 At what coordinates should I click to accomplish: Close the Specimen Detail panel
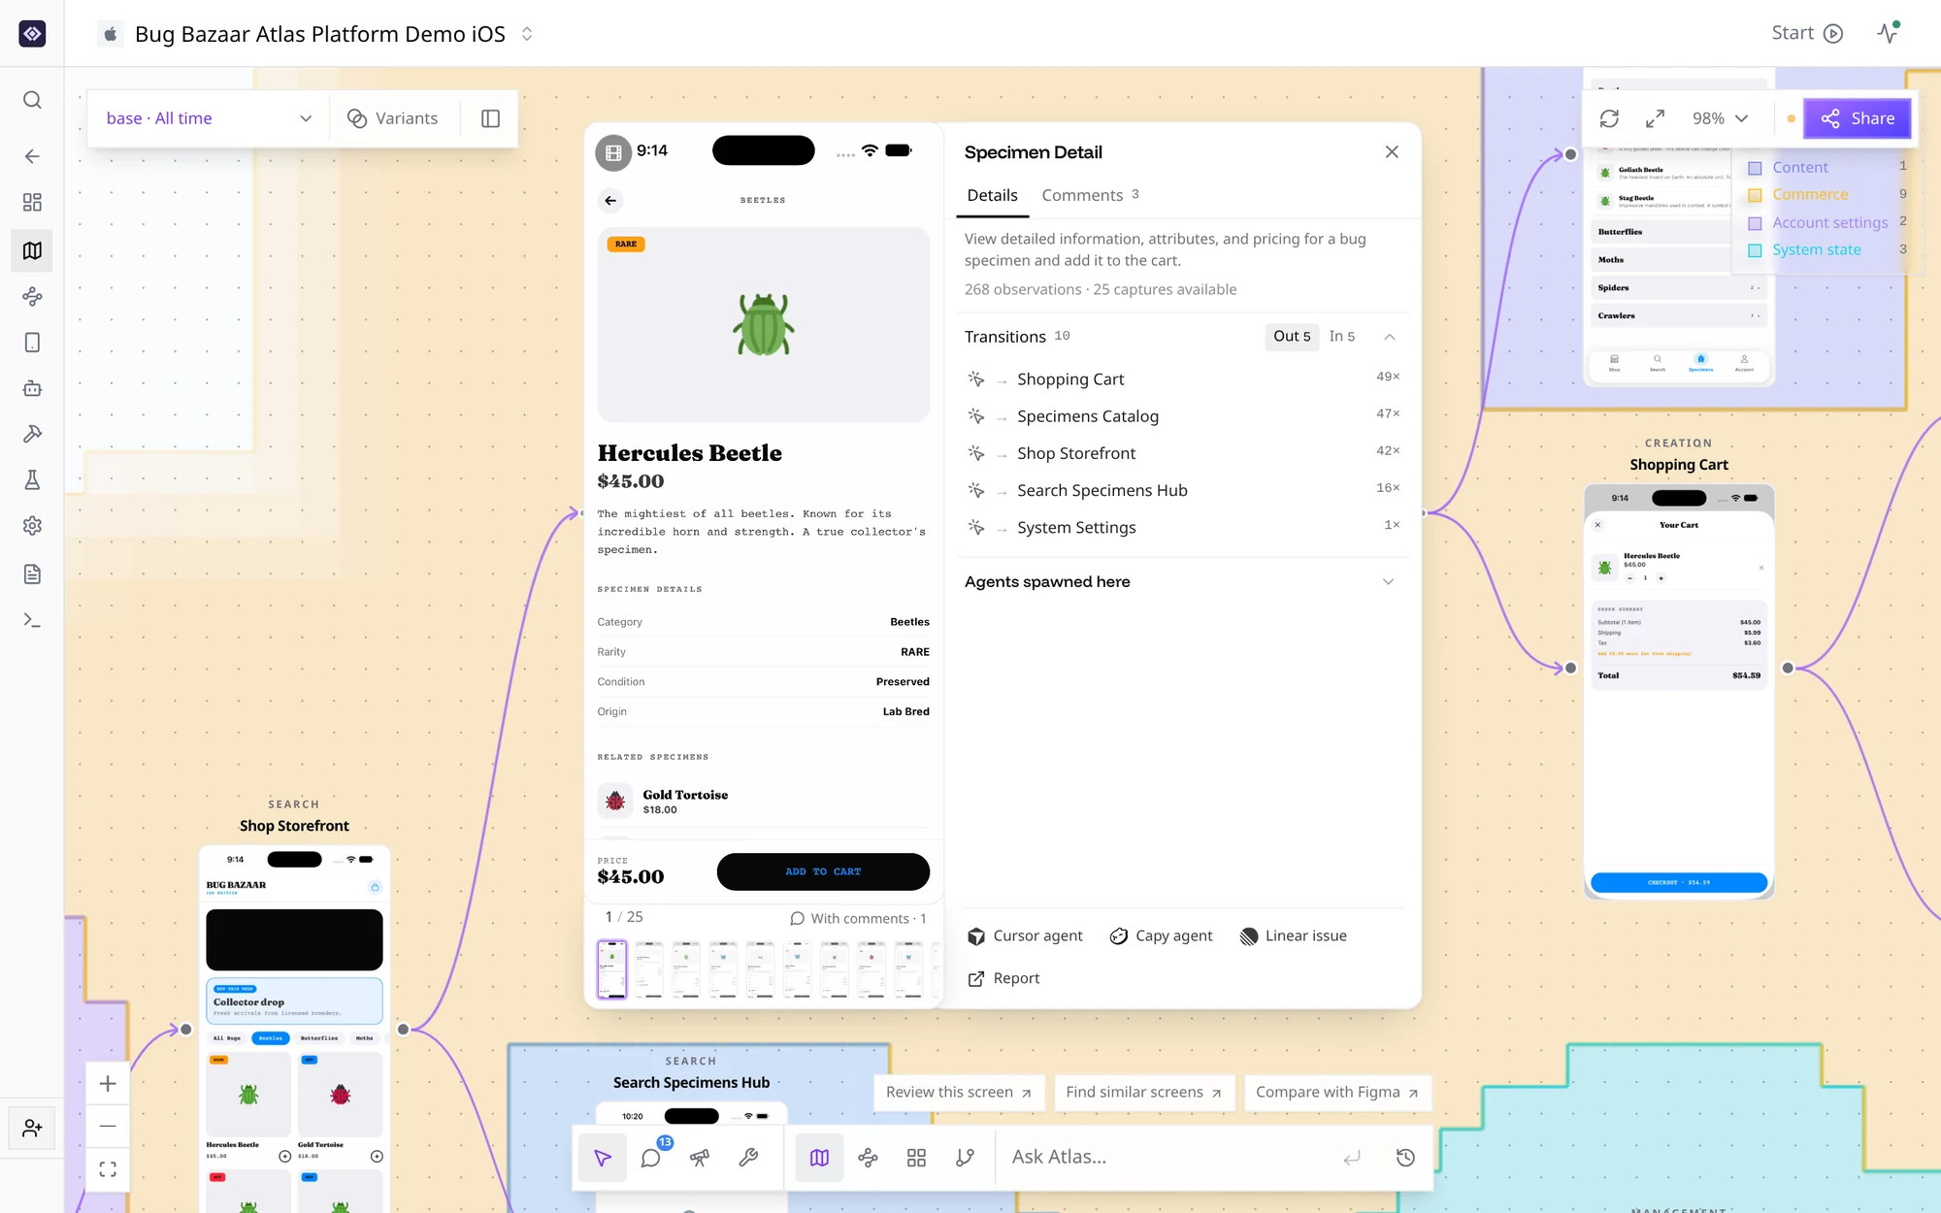(x=1392, y=152)
